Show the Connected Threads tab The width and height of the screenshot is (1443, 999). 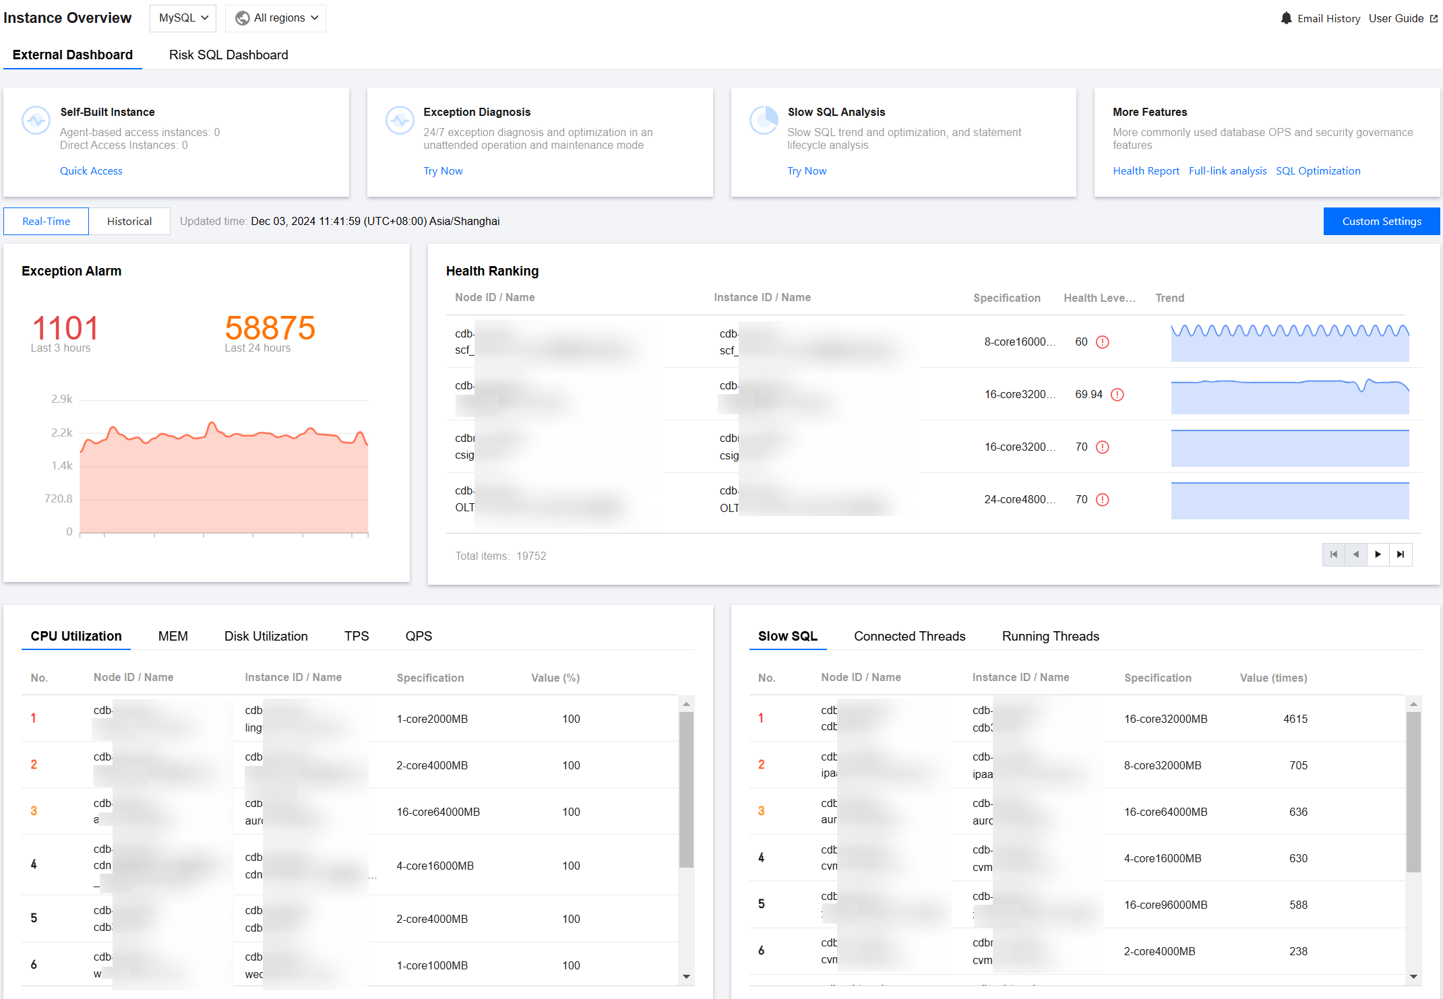[x=909, y=636]
